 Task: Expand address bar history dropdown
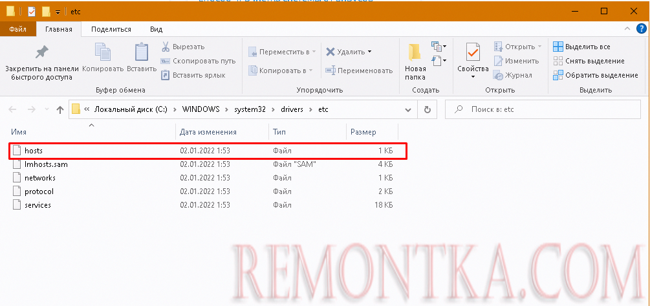click(408, 110)
